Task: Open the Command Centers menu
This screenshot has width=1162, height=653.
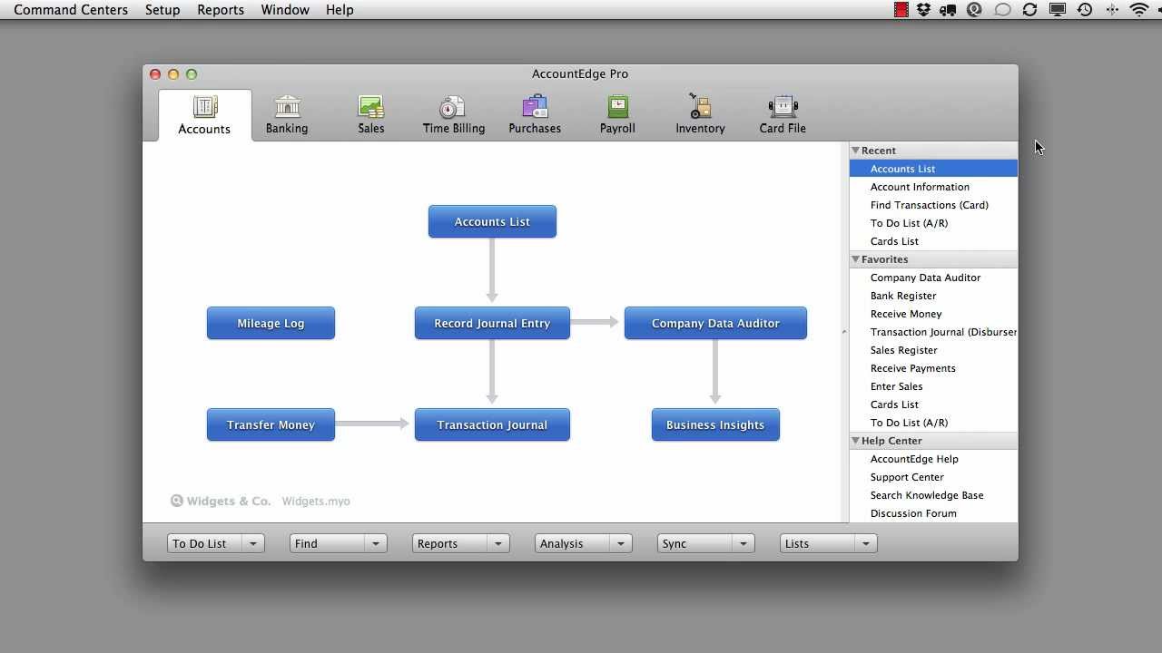Action: coord(71,10)
